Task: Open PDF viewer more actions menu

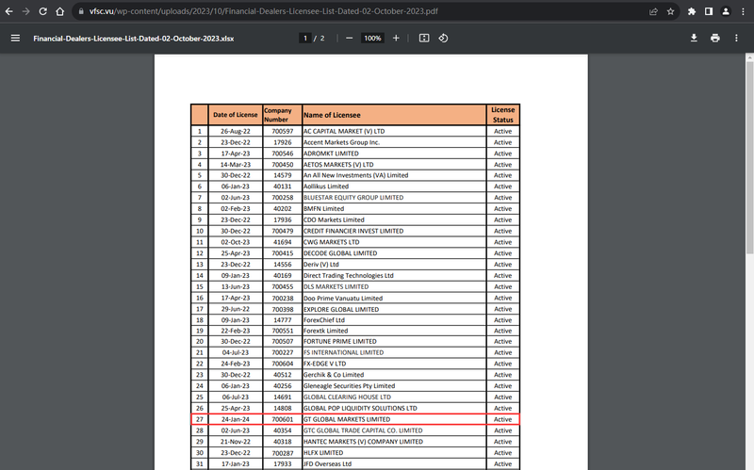Action: [736, 38]
